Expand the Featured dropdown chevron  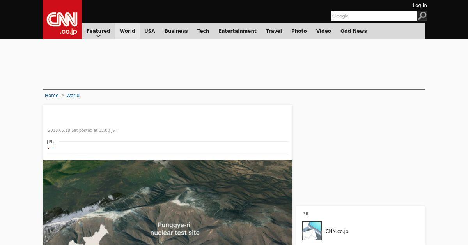(x=98, y=36)
